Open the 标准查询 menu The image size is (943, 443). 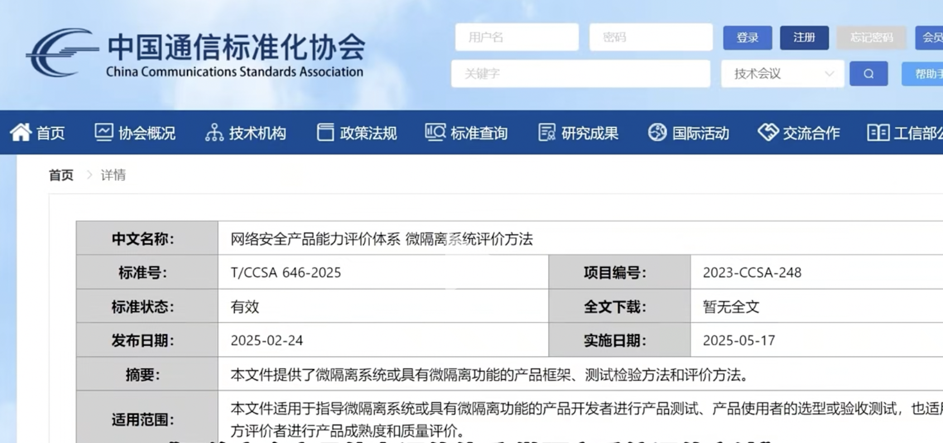(x=466, y=133)
